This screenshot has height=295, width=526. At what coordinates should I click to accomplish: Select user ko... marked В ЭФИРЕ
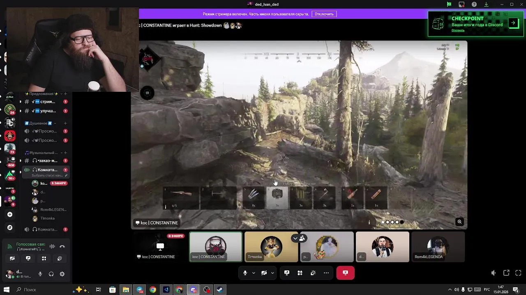49,183
